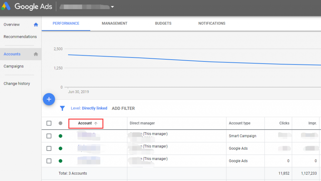This screenshot has width=321, height=181.
Task: Click the home icon beside Accounts
Action: [x=36, y=54]
